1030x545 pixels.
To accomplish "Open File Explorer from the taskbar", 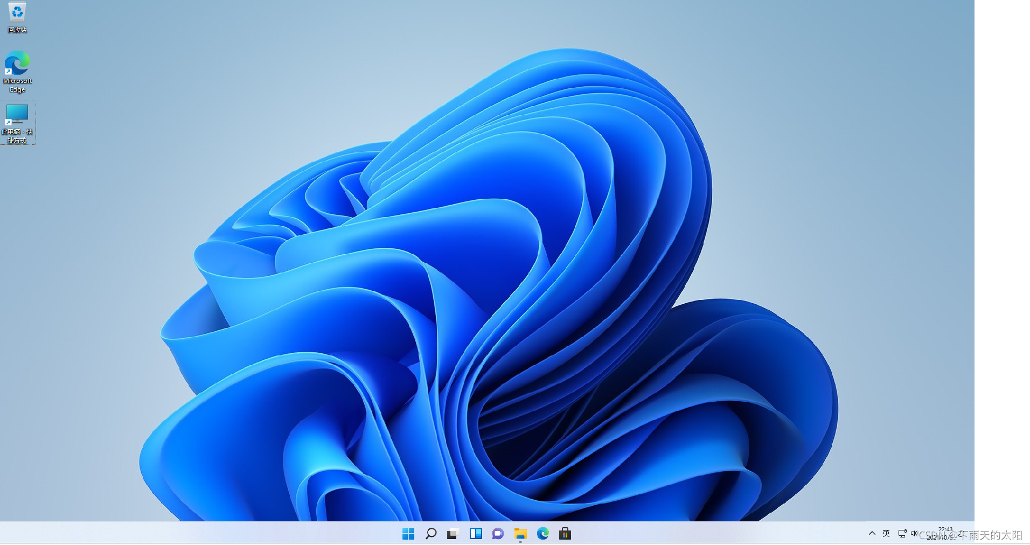I will 520,534.
